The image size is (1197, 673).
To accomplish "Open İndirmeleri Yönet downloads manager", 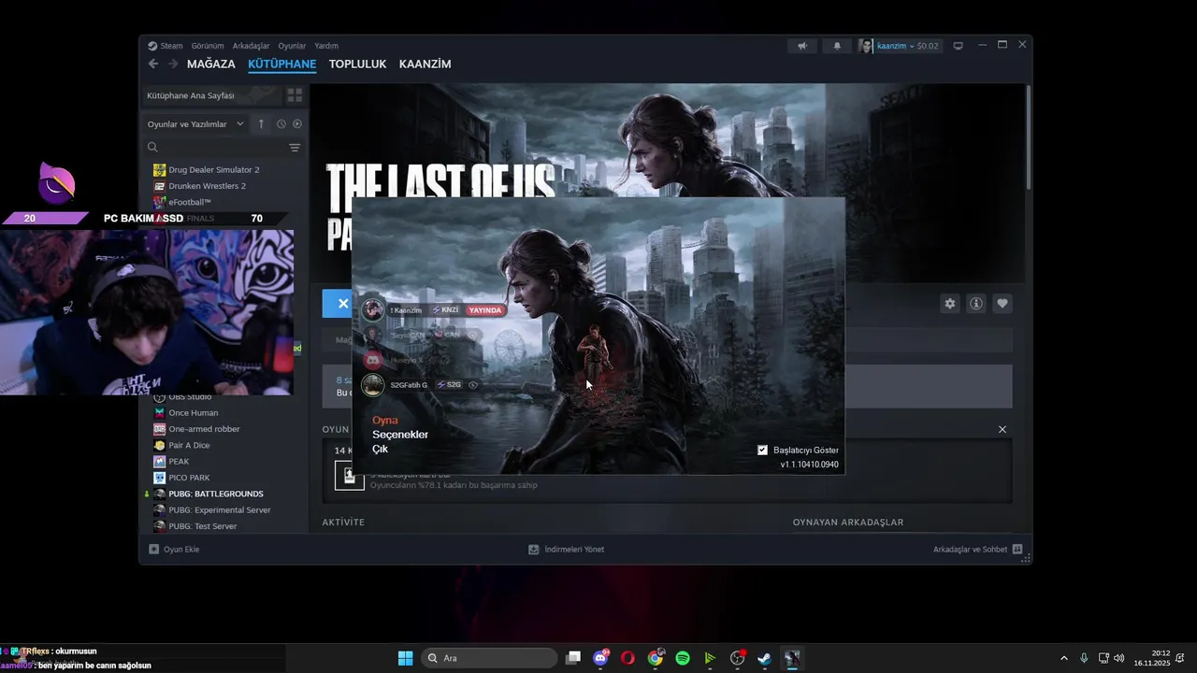I will (x=567, y=550).
